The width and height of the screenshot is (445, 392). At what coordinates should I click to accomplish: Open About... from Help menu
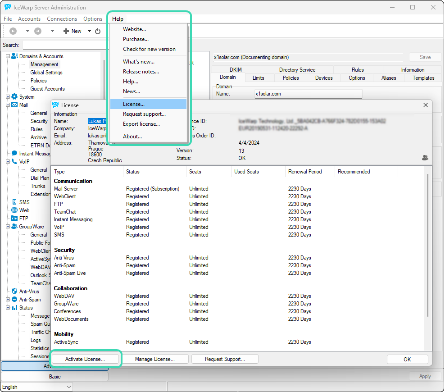click(x=149, y=136)
